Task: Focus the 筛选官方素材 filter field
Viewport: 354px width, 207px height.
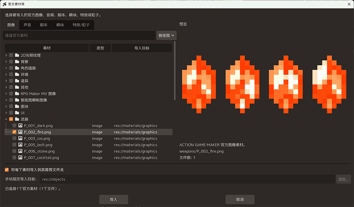Action: point(79,35)
